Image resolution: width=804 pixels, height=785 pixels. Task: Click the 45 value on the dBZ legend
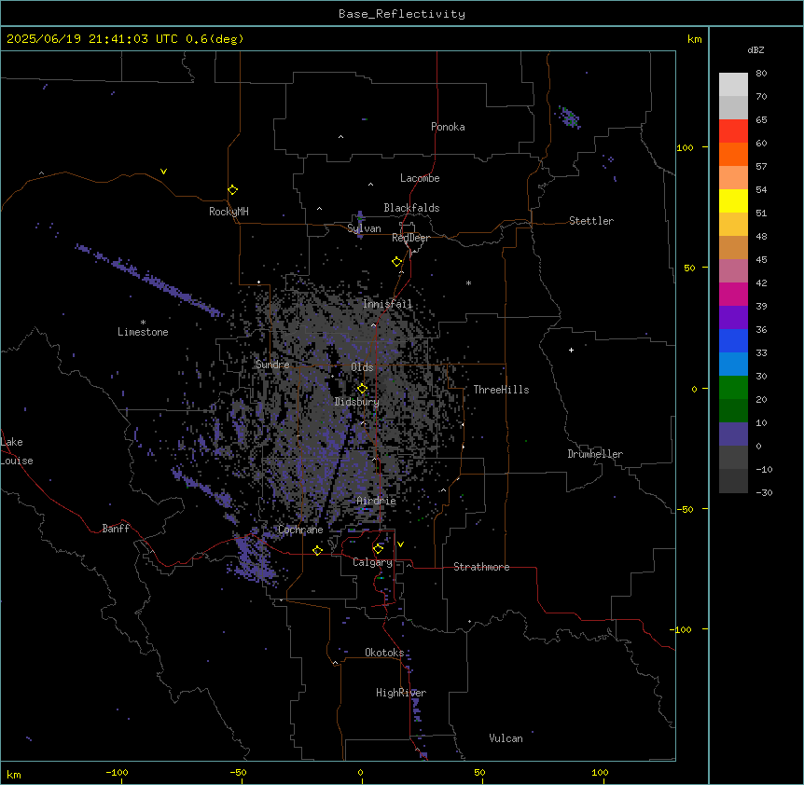[761, 260]
